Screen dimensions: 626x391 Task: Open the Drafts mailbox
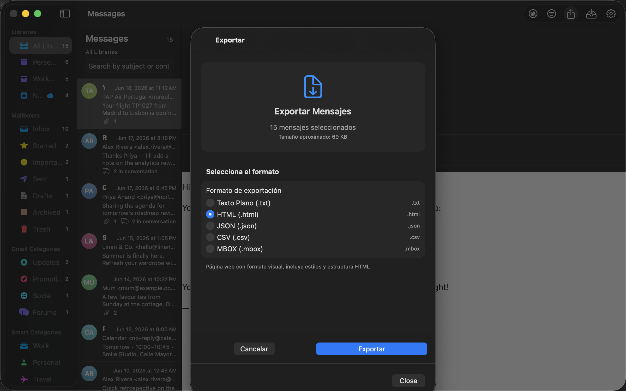click(x=41, y=195)
